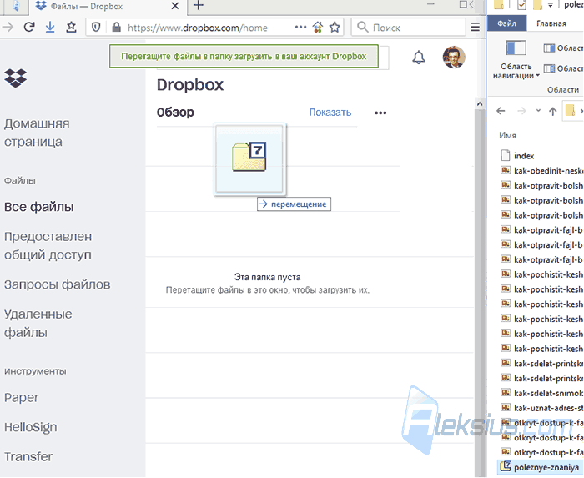Open the browser hamburger menu
Screen dimensions: 584x478
[475, 28]
